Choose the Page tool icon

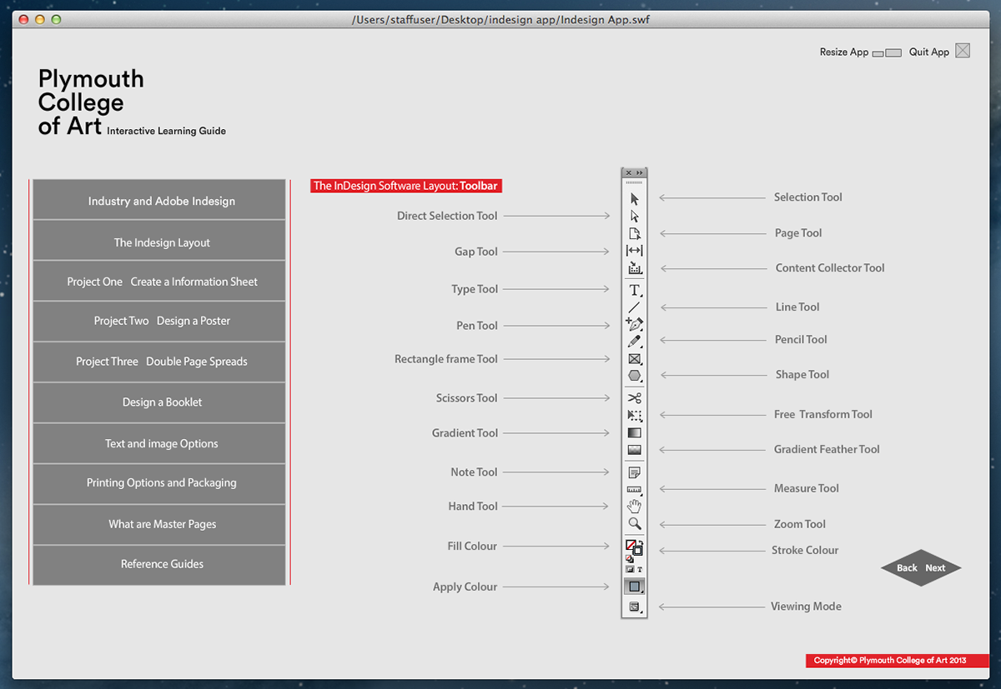pyautogui.click(x=635, y=234)
